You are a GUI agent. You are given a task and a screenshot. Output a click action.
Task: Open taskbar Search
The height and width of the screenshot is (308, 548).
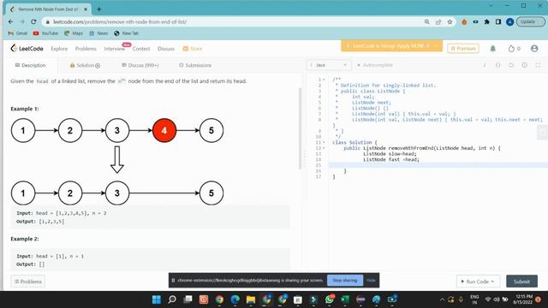pos(172,299)
